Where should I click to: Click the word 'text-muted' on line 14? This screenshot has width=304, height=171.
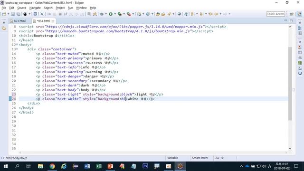[x=68, y=54]
